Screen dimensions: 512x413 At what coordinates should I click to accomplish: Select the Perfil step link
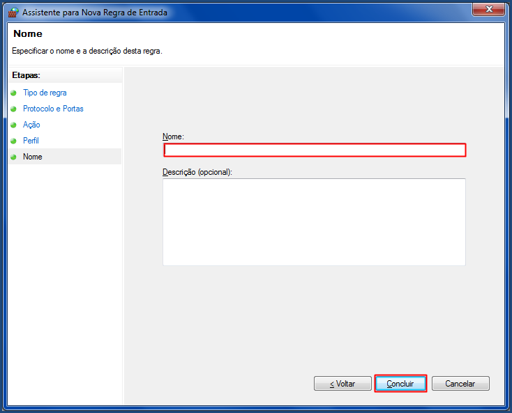pos(31,141)
